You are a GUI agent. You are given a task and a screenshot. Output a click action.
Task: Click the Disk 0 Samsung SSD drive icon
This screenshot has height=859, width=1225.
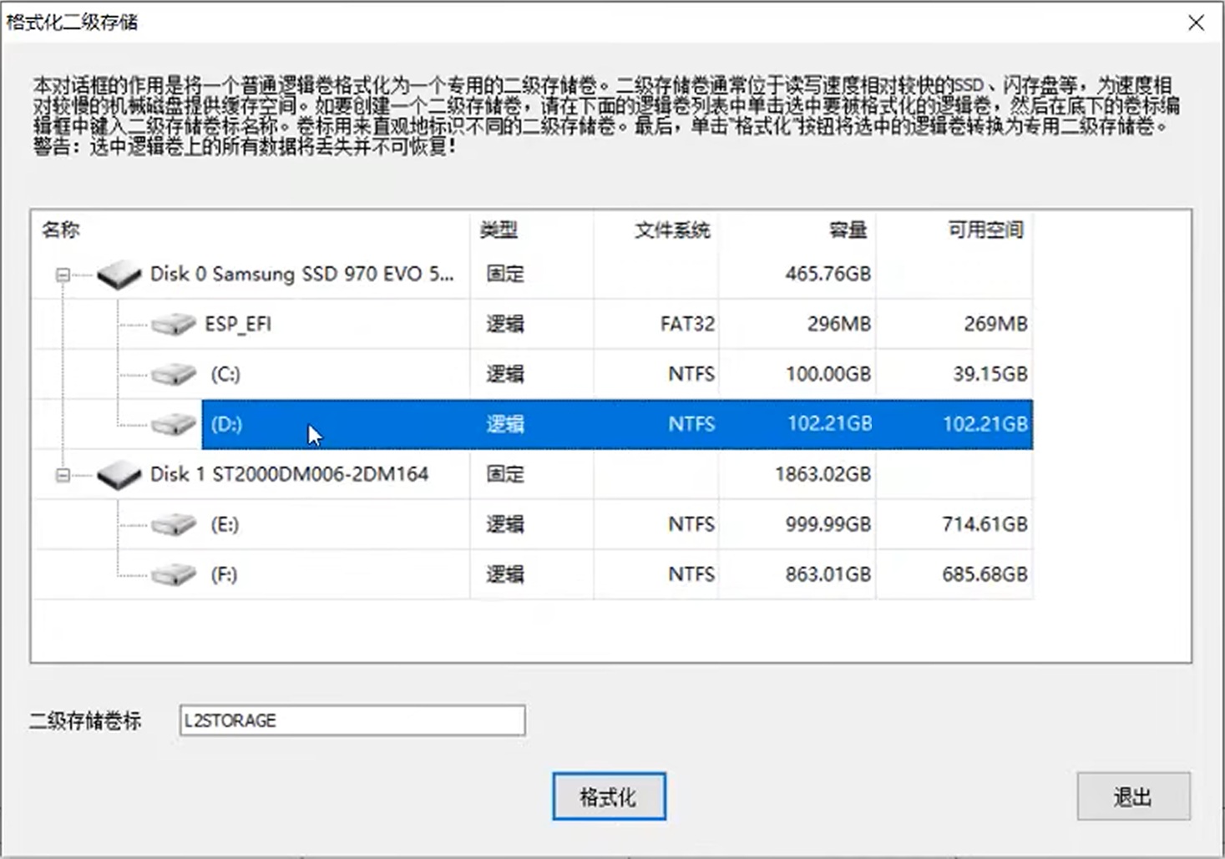tap(119, 275)
